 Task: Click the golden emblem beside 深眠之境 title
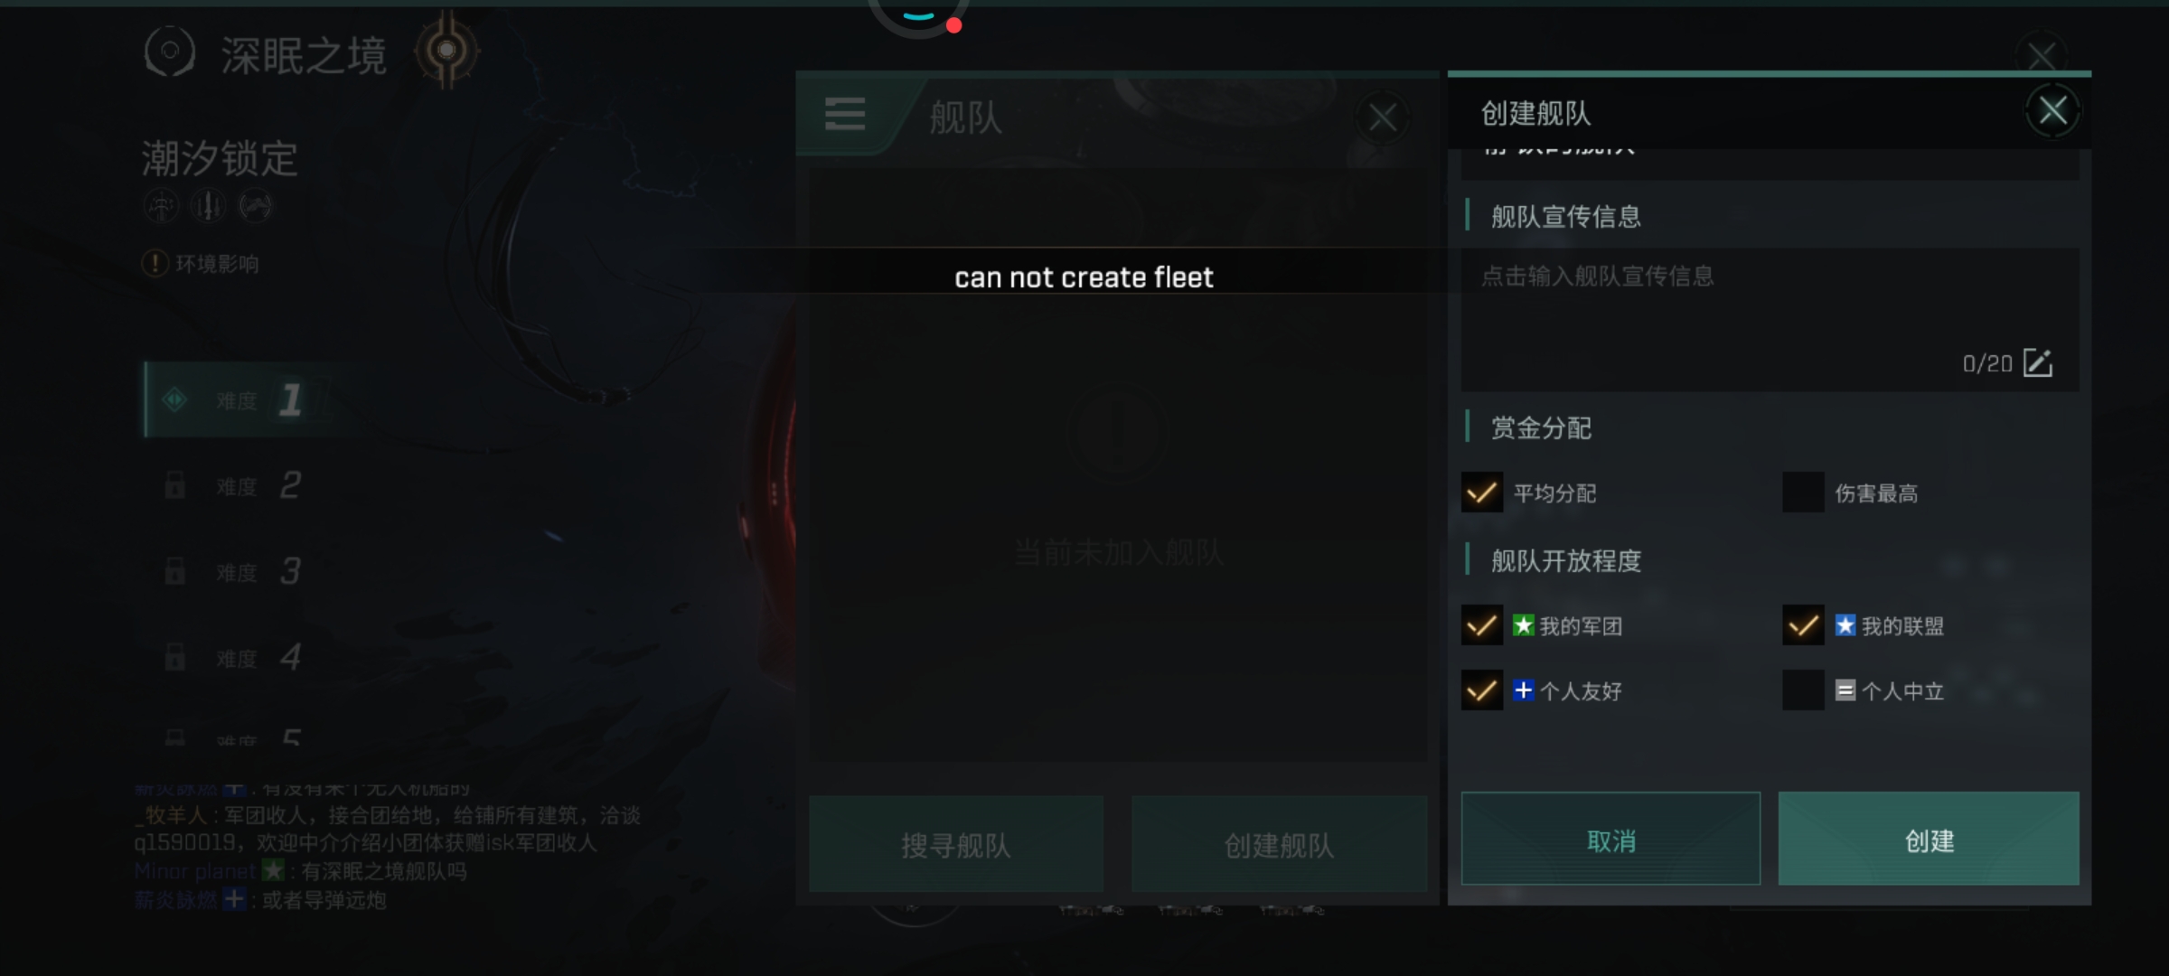tap(446, 51)
